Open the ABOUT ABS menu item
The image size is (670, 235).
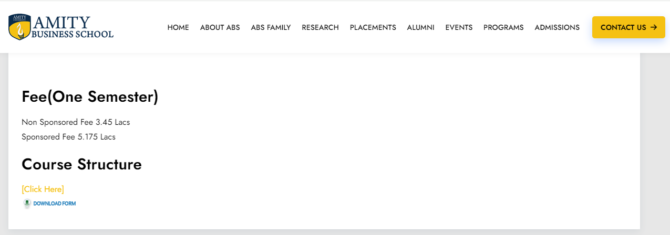click(x=220, y=27)
